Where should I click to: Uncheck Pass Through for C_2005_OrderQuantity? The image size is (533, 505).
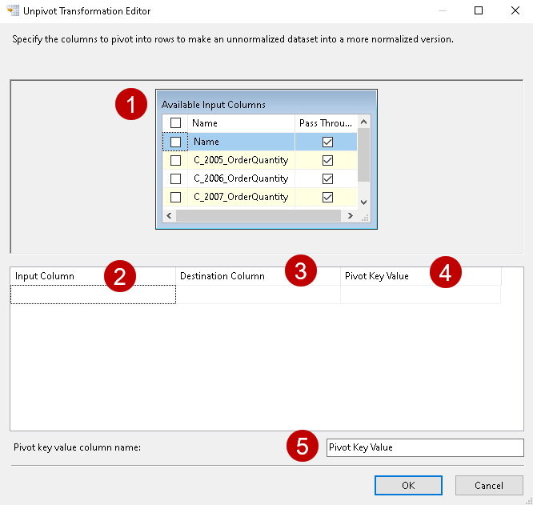tap(327, 160)
